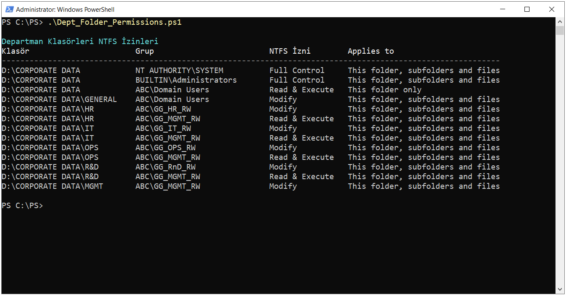
Task: Click 'BUILTIN\Administrators' group entry
Action: pos(186,80)
